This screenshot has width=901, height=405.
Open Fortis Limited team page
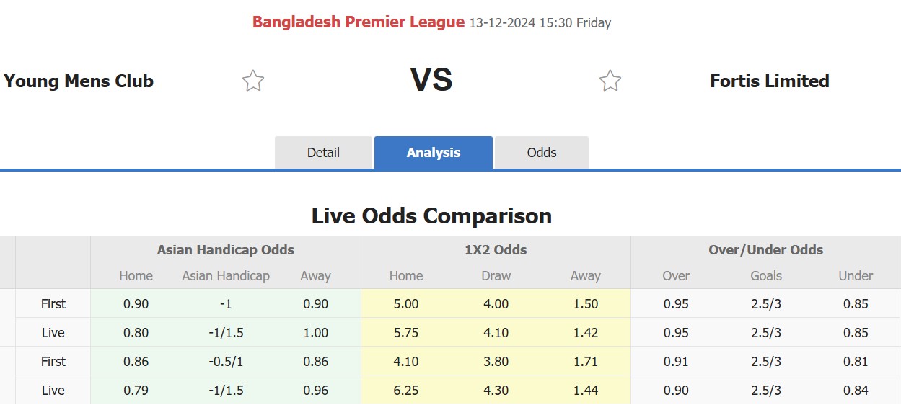pyautogui.click(x=770, y=81)
